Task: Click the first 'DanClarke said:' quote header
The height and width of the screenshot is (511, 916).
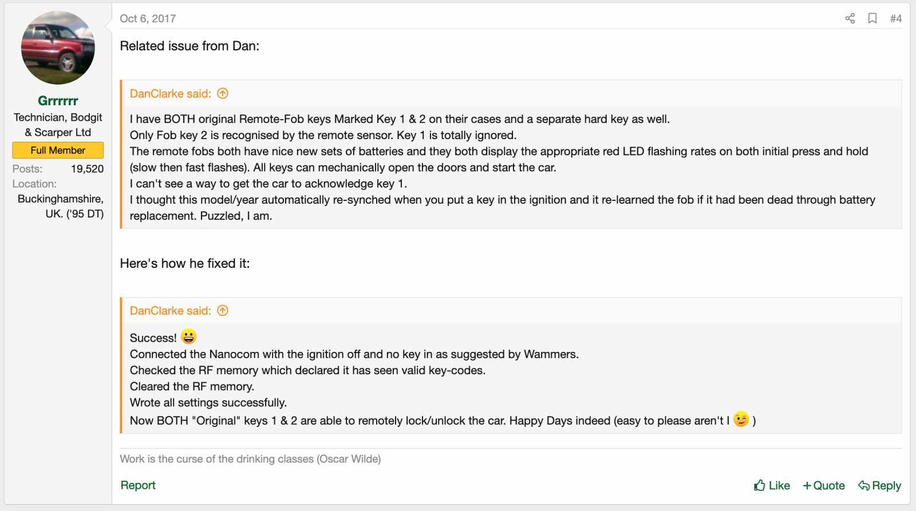Action: 171,93
